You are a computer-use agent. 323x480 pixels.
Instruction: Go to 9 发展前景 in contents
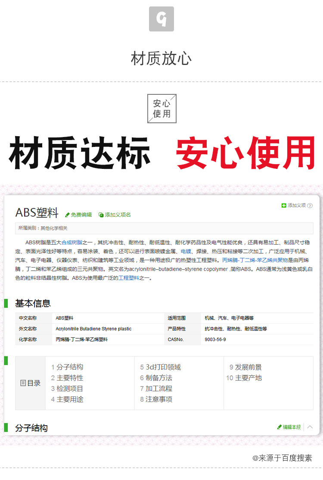tap(245, 367)
